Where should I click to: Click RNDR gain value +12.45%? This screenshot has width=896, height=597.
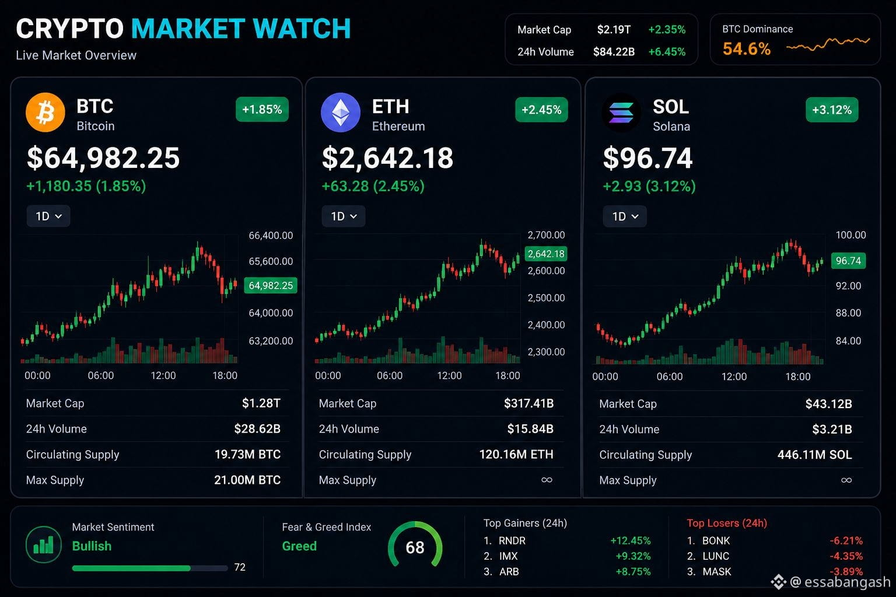[630, 540]
